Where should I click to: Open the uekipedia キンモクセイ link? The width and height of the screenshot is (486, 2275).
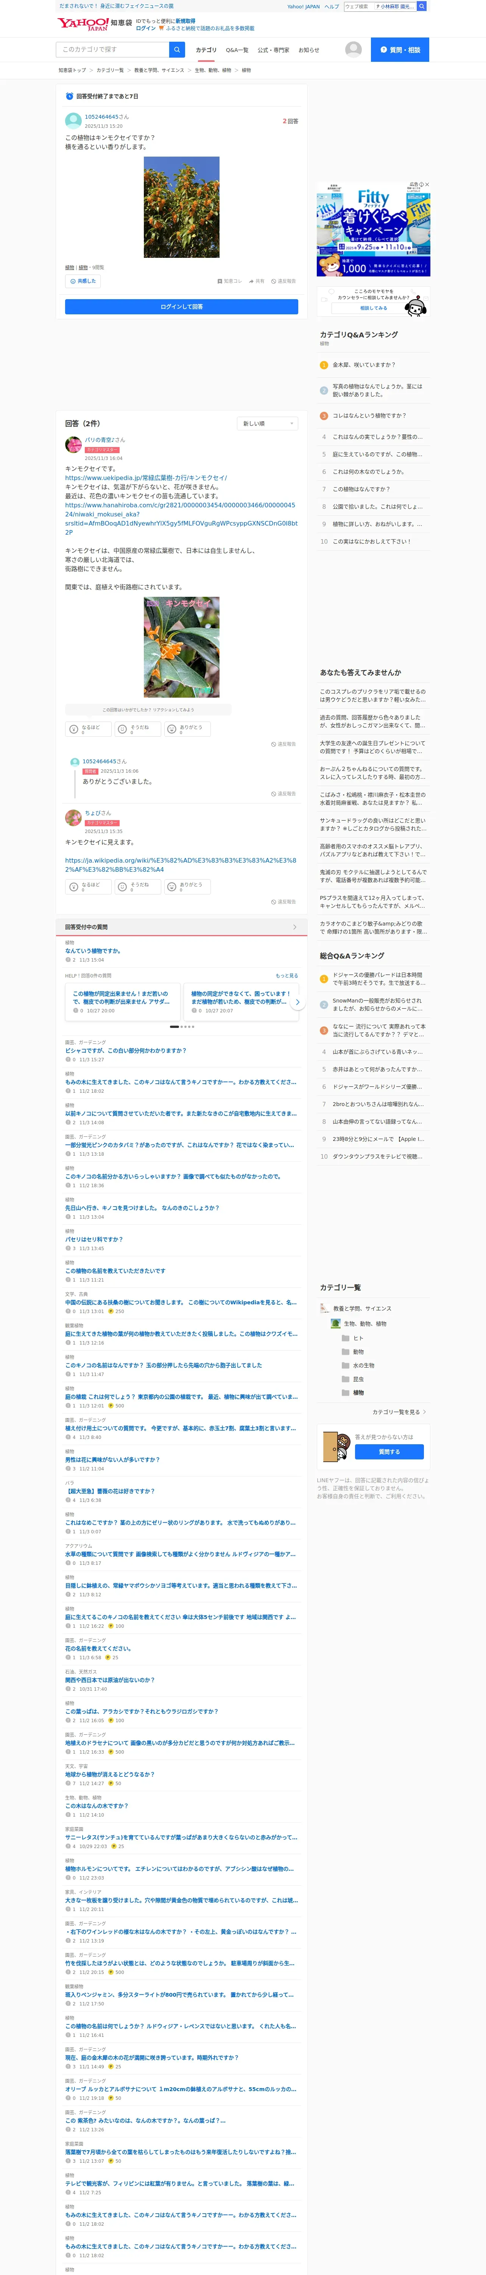click(146, 478)
